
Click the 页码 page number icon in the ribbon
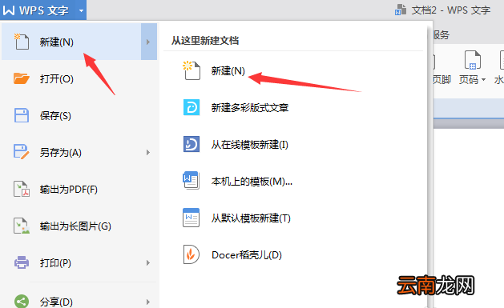tap(473, 60)
